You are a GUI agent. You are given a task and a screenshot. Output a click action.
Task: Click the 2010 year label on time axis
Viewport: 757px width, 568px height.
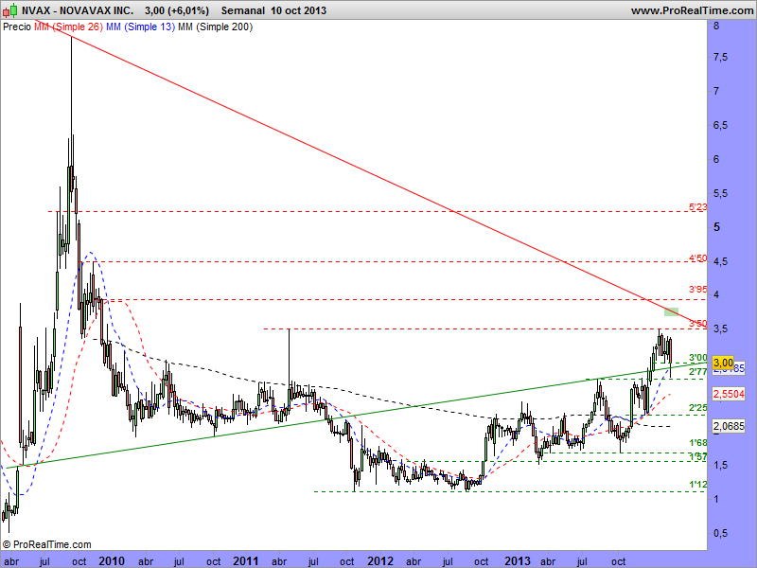(x=112, y=561)
